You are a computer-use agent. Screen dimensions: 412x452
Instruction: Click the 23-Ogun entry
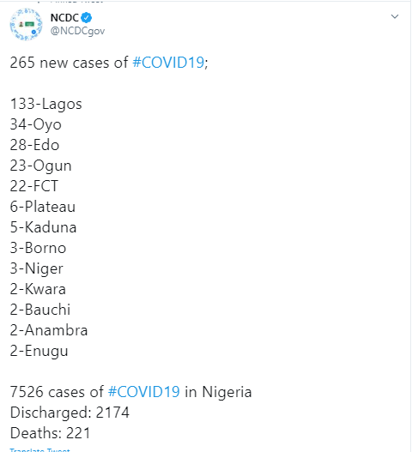[x=40, y=166]
